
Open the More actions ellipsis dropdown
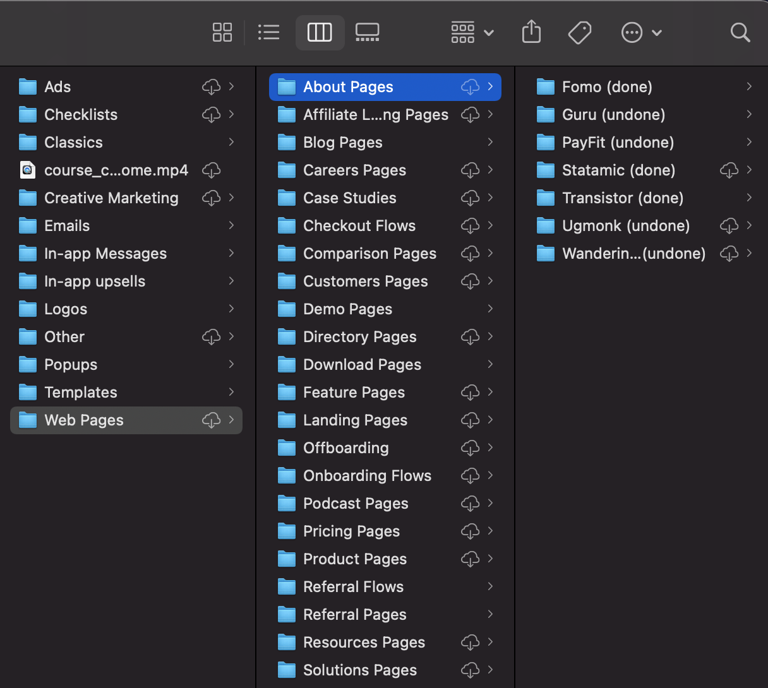pyautogui.click(x=641, y=32)
